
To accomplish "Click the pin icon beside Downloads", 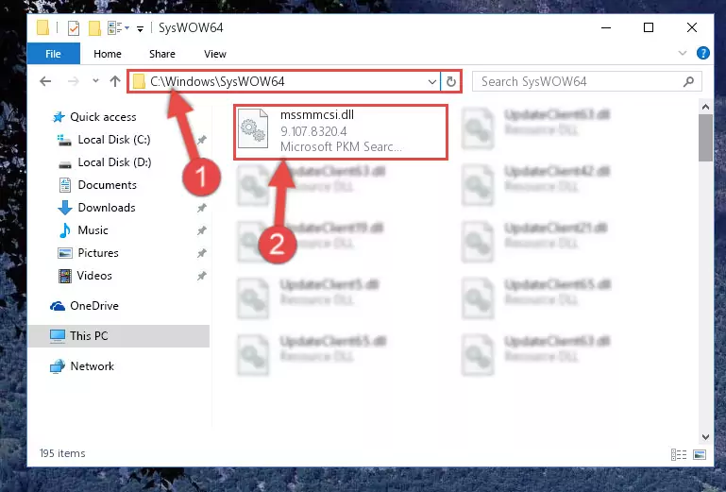I will coord(201,208).
